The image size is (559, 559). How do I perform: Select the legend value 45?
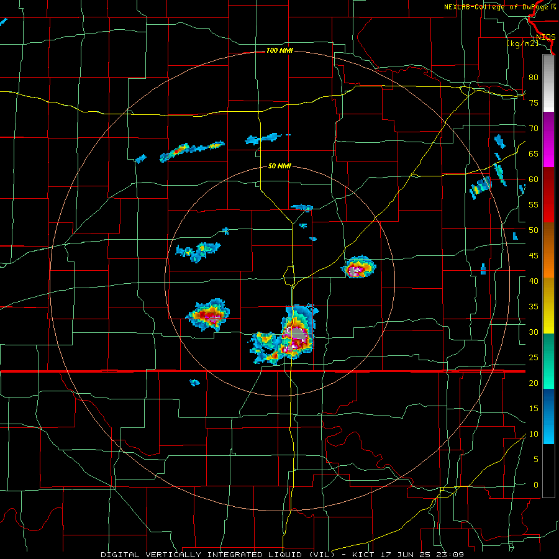[534, 256]
